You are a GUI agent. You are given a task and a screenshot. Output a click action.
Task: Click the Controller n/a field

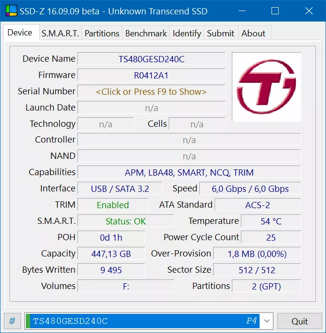(x=189, y=140)
